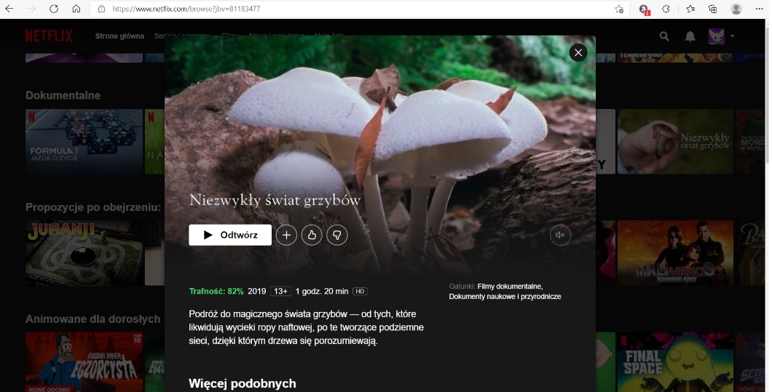The image size is (772, 392).
Task: Toggle the trailer sound mute icon
Action: (560, 235)
